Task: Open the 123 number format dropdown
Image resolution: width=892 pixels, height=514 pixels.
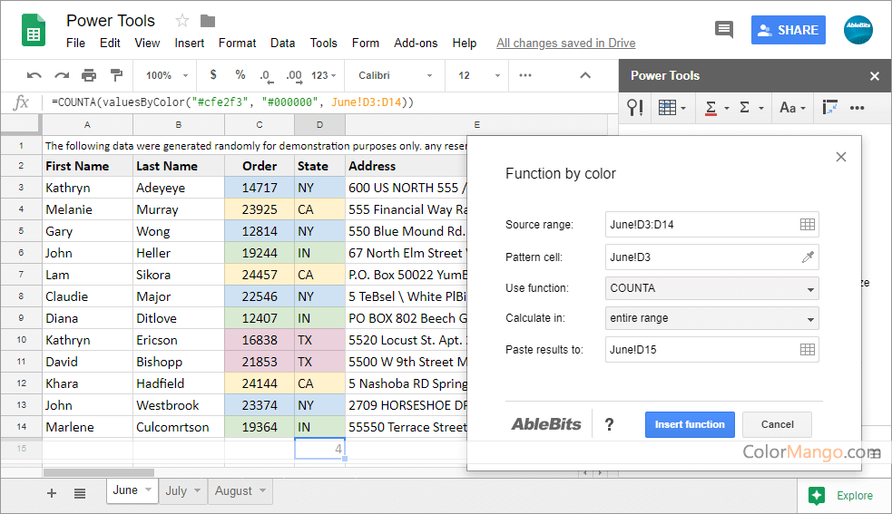Action: tap(324, 75)
